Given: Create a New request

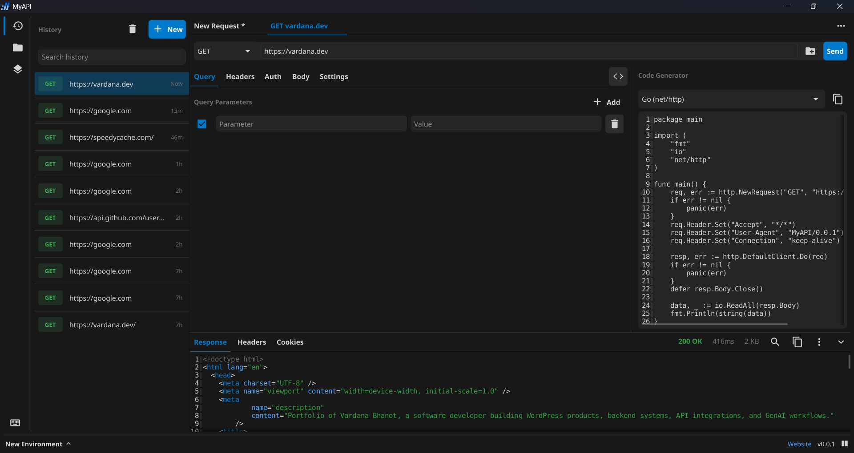Looking at the screenshot, I should tap(167, 29).
